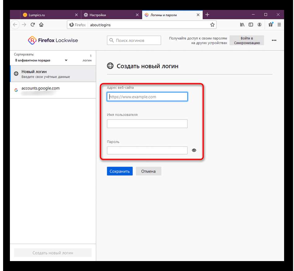Open the home page icon
This screenshot has width=294, height=271.
click(41, 25)
